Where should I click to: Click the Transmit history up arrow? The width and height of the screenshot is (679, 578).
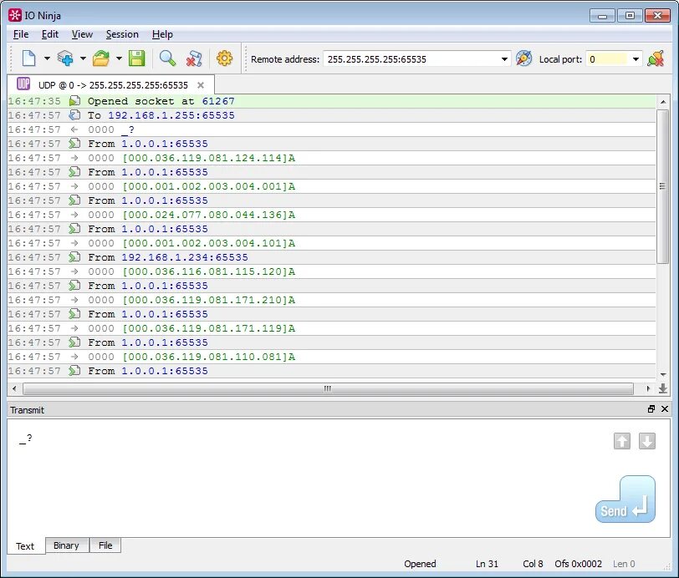point(622,441)
